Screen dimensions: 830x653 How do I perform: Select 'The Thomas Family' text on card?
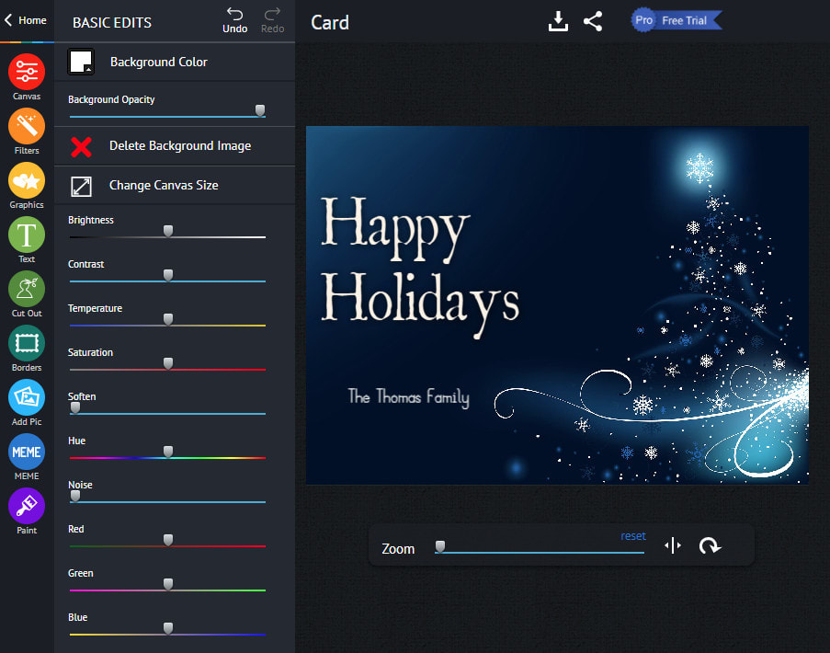[x=408, y=397]
